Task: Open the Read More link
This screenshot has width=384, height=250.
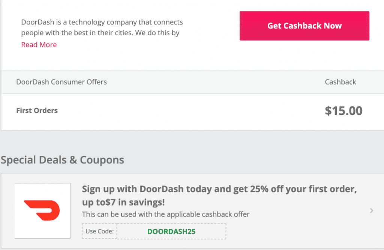Action: coord(39,45)
